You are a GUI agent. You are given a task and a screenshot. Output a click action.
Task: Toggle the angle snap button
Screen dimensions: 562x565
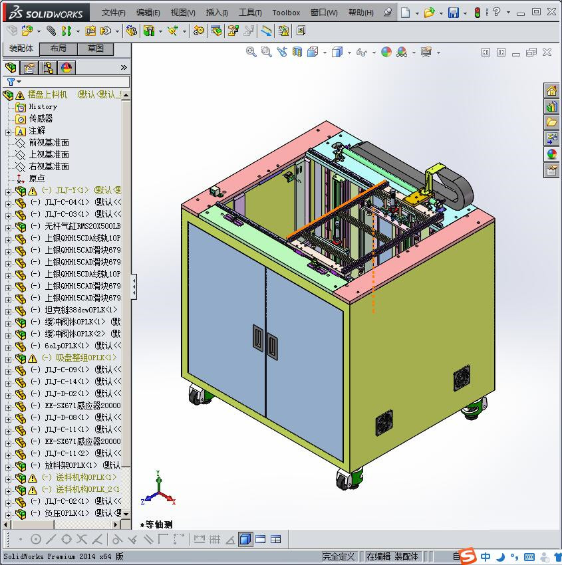[231, 540]
